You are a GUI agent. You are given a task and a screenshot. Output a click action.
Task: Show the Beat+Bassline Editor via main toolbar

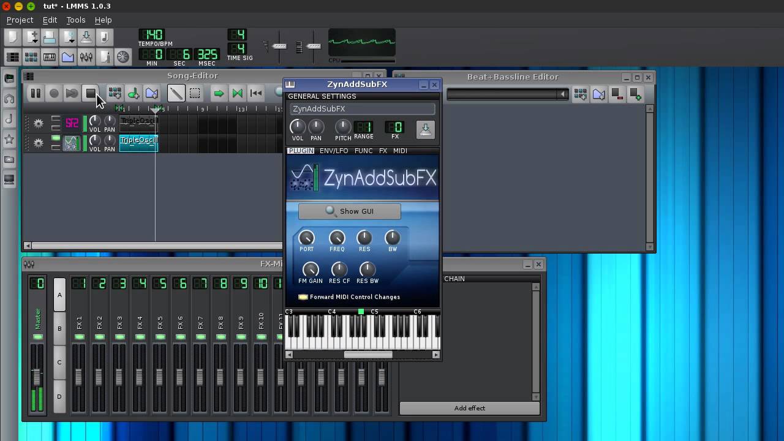point(31,57)
